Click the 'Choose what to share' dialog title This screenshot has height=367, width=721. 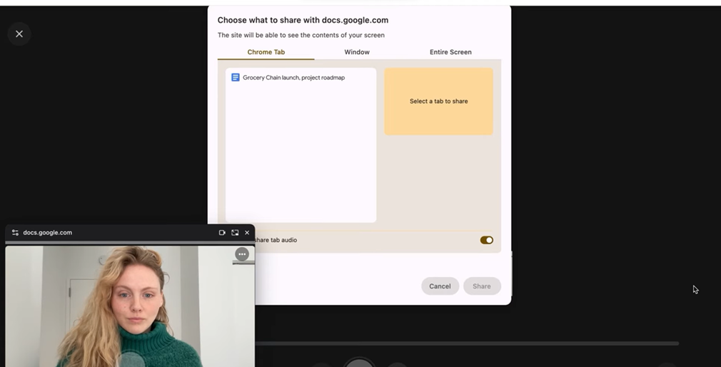point(303,20)
